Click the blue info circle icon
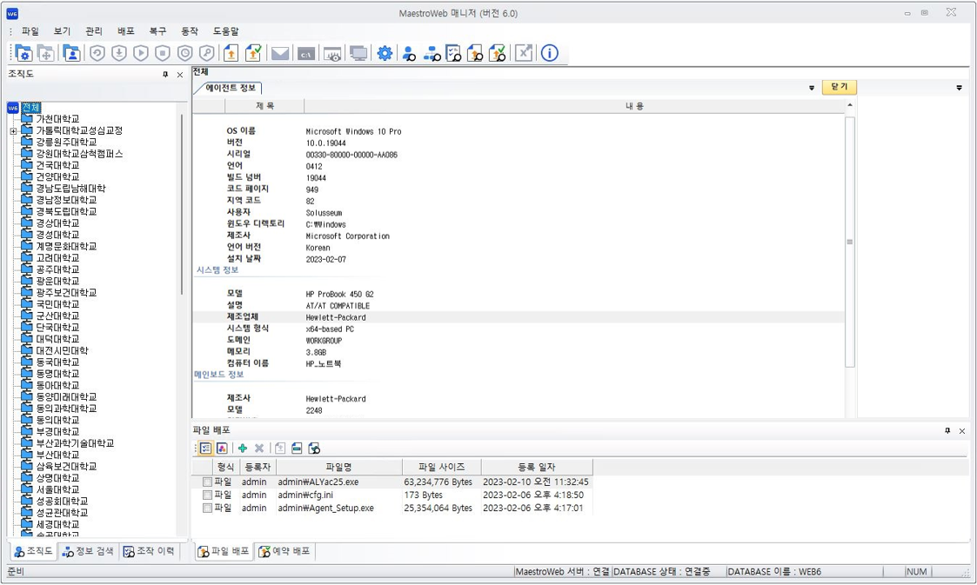The height and width of the screenshot is (585, 977). [x=550, y=53]
